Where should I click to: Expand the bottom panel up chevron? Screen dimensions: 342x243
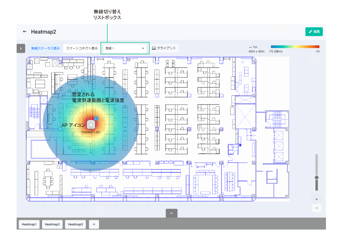172,213
